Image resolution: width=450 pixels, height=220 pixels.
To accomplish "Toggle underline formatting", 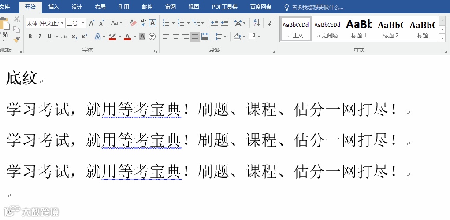I will (49, 37).
